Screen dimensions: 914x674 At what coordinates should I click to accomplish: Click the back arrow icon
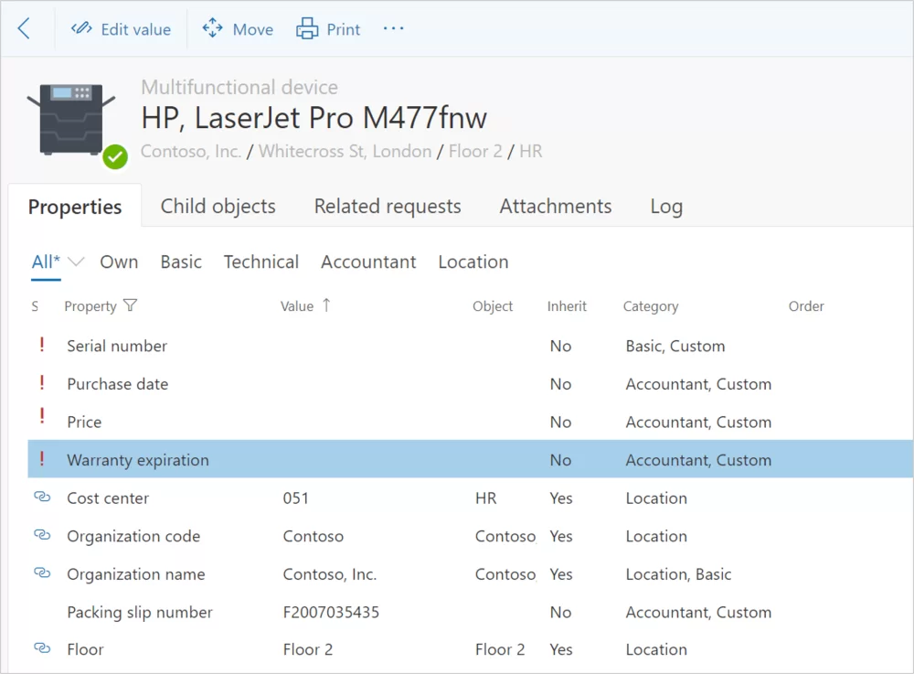(x=24, y=29)
